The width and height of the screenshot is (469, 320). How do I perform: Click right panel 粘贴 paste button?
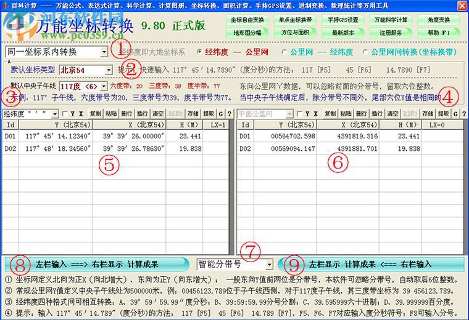tap(346, 114)
